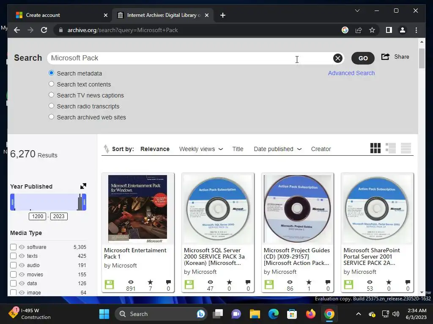Image resolution: width=433 pixels, height=324 pixels.
Task: Open Windows Start menu
Action: click(104, 314)
